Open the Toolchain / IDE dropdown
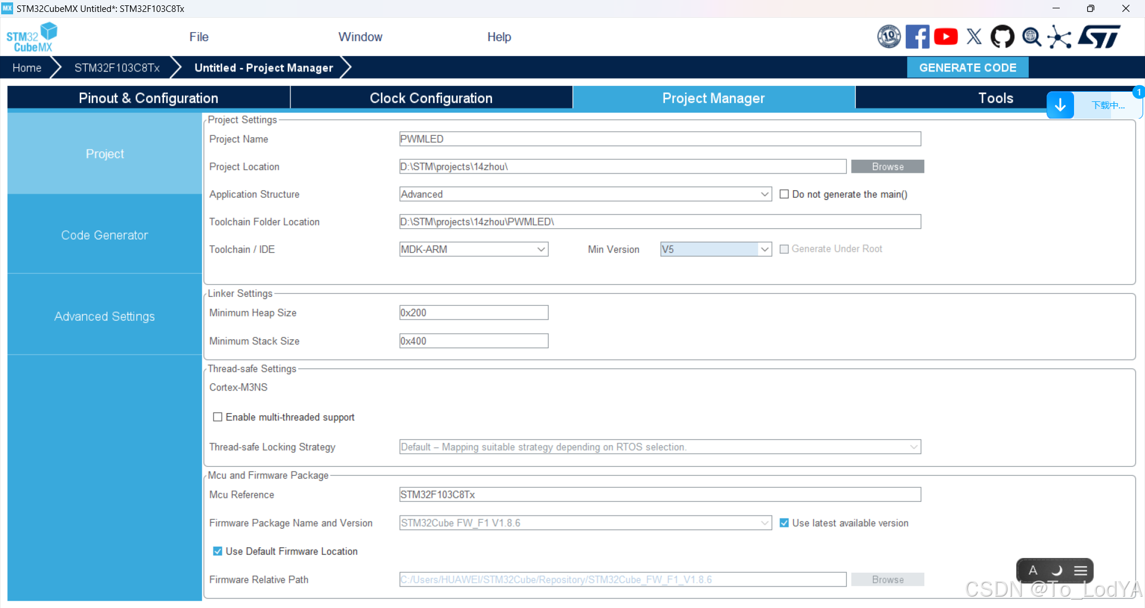Screen dimensions: 1145x608 coord(474,249)
